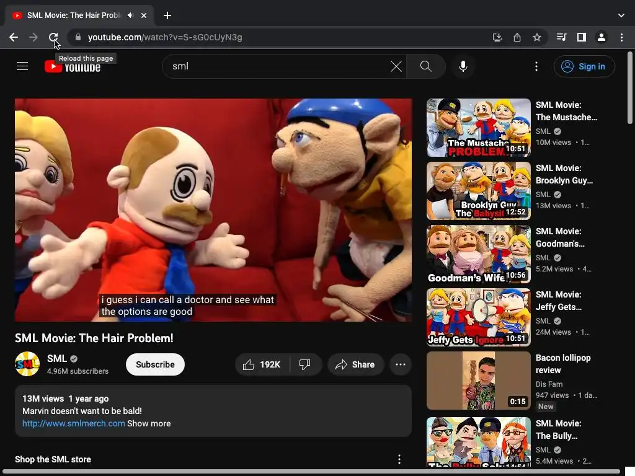Click the Sign in button
The height and width of the screenshot is (476, 635).
point(584,66)
